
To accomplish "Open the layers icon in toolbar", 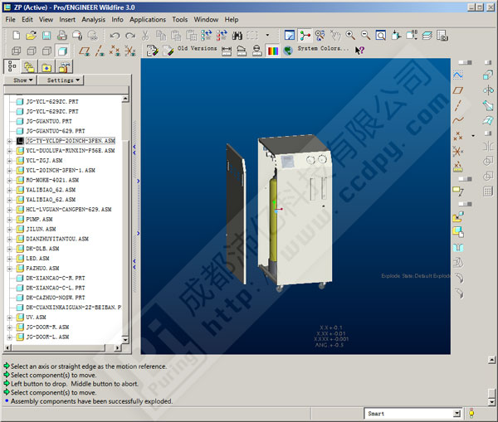I will pyautogui.click(x=427, y=35).
